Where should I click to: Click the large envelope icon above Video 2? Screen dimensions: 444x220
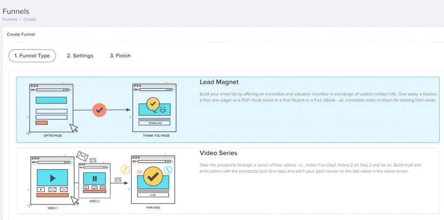(x=82, y=155)
